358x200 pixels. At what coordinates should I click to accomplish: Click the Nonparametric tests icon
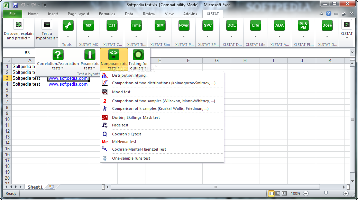114,55
